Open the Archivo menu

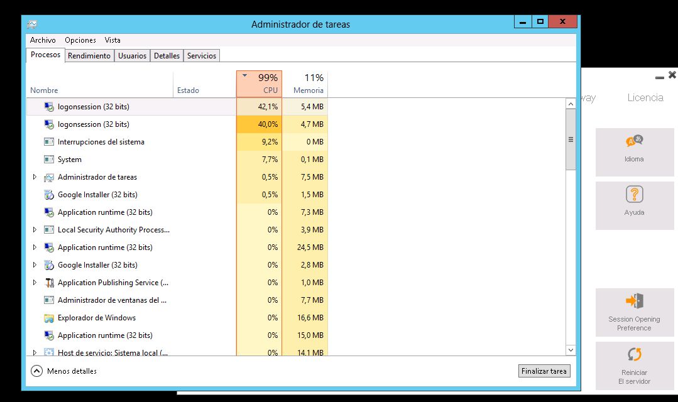tap(43, 40)
